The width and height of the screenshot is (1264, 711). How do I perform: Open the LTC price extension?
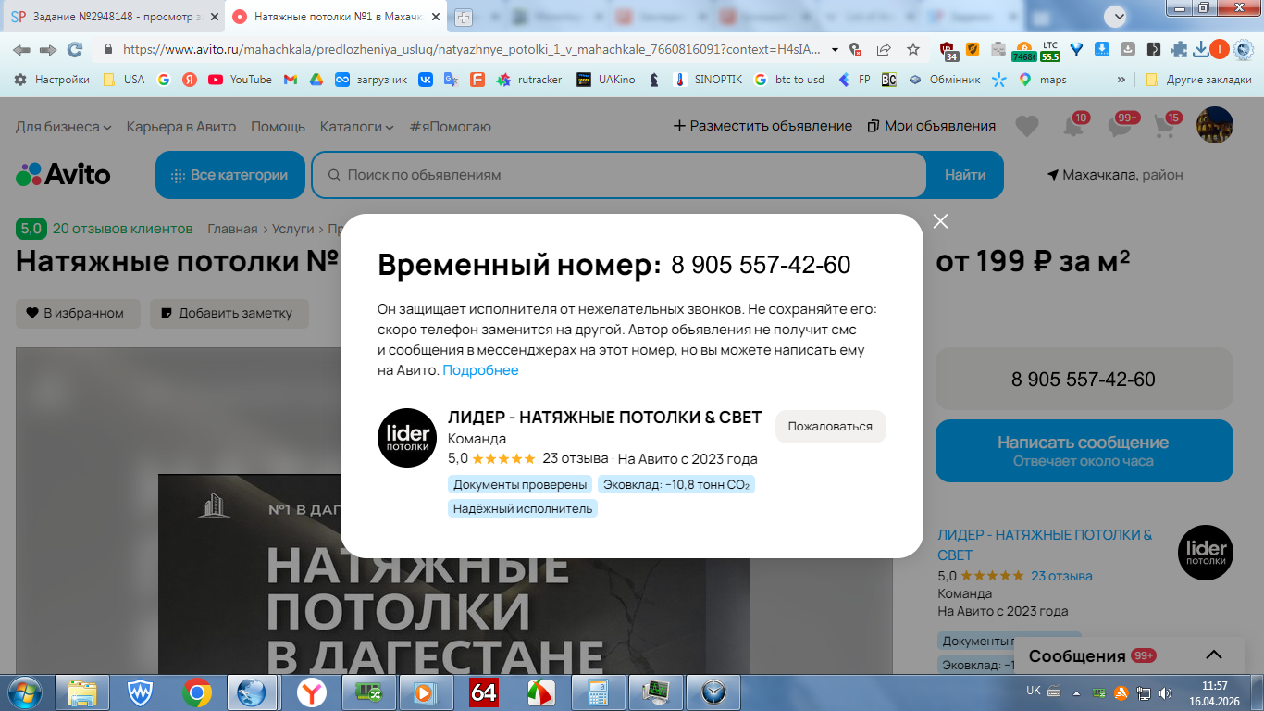point(1050,50)
